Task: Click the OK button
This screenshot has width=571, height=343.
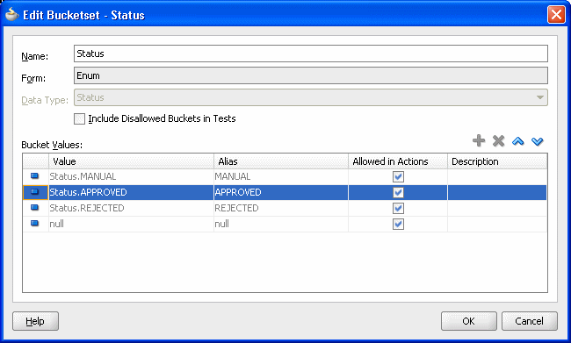Action: coord(469,321)
